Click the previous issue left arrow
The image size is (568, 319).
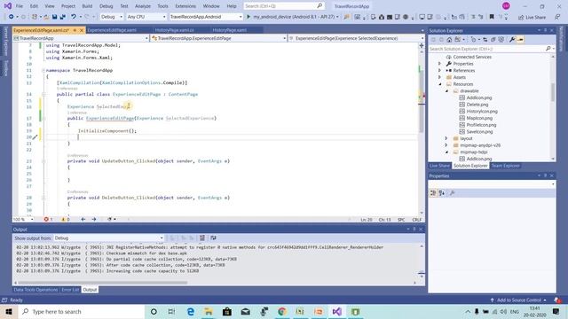click(83, 219)
